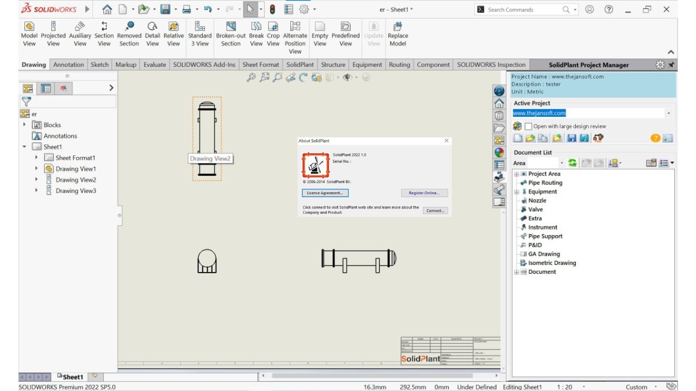Image resolution: width=696 pixels, height=391 pixels.
Task: Collapse the Sheet1 tree node
Action: (x=24, y=147)
